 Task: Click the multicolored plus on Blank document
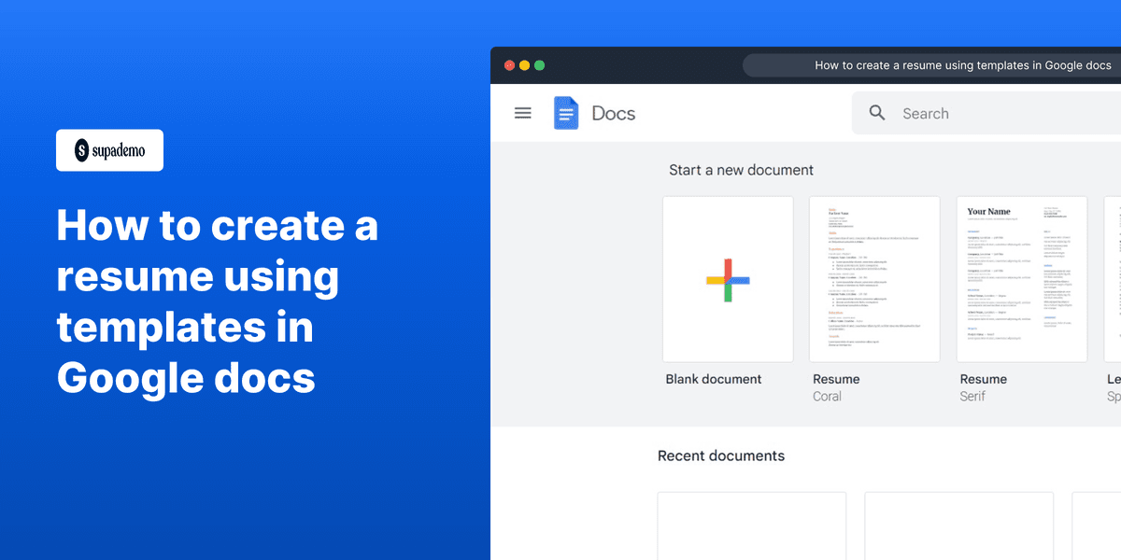coord(728,278)
